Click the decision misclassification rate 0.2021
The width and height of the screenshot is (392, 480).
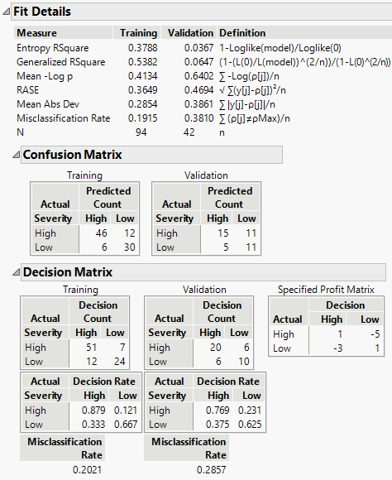coord(87,469)
